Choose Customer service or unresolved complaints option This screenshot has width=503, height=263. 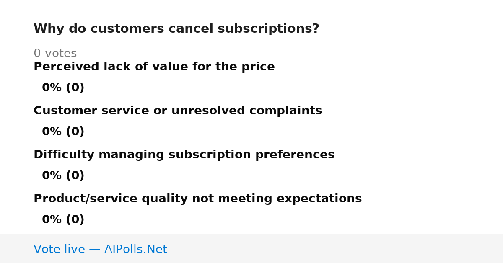point(178,111)
